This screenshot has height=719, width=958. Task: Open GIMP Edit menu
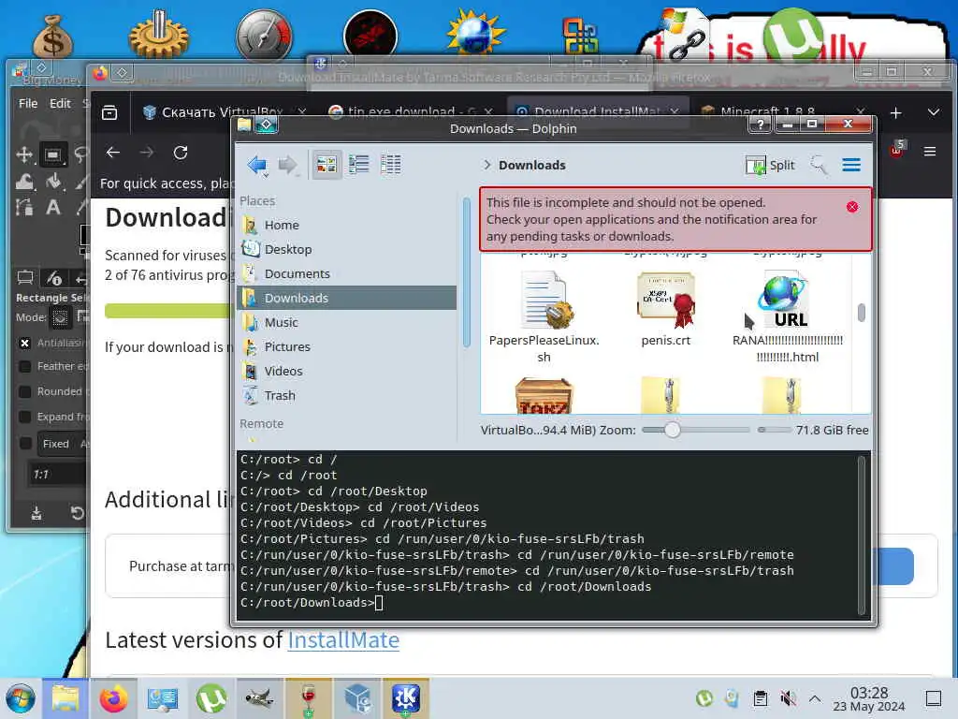(60, 103)
